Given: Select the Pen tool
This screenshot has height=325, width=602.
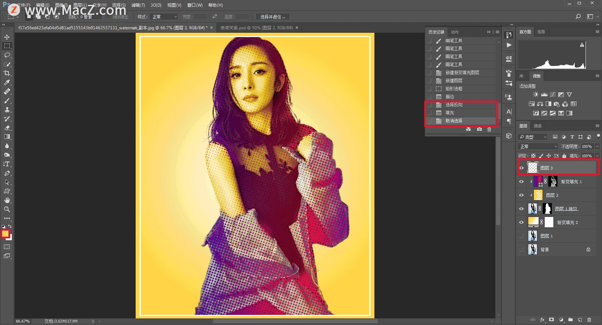Looking at the screenshot, I should [7, 173].
